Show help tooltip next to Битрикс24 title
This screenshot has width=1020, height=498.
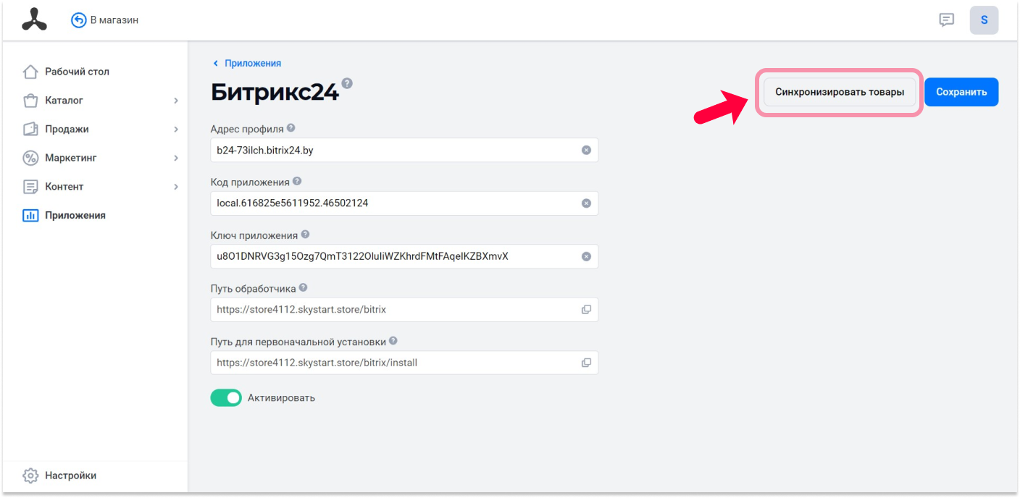pos(347,83)
